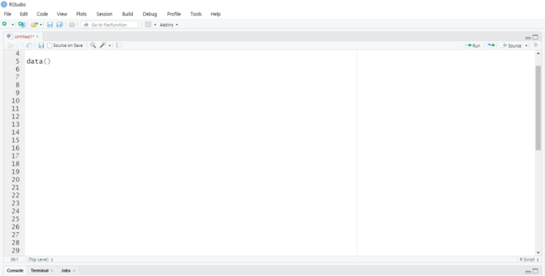Show document outline icon at right

tap(535, 45)
